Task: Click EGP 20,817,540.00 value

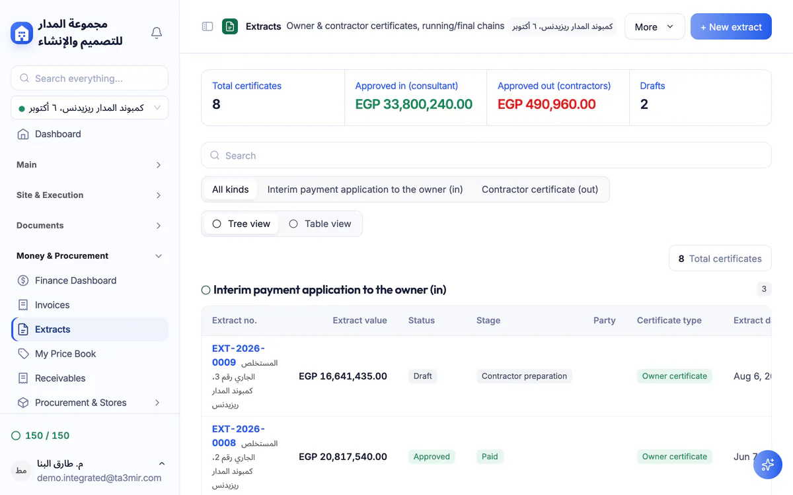Action: click(343, 457)
